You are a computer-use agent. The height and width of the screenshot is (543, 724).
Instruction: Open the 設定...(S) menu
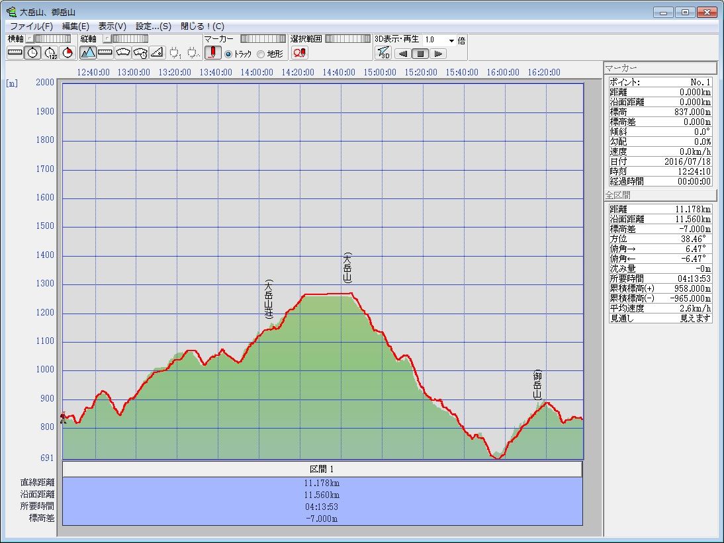(154, 26)
